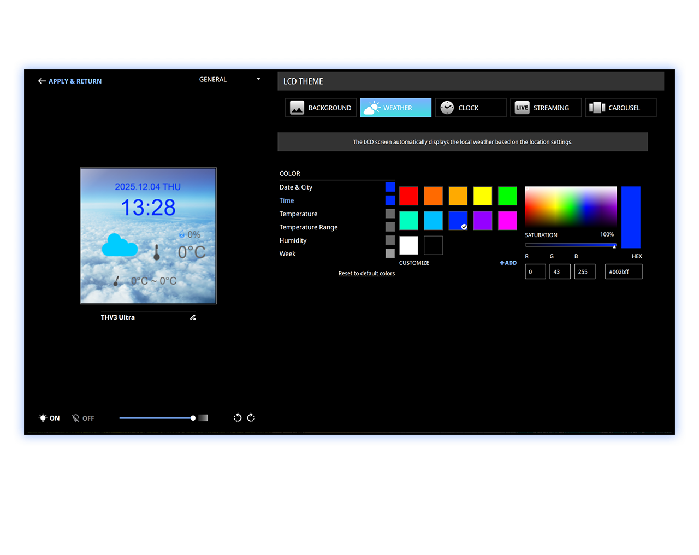Click the Temperature Range color square

390,227
